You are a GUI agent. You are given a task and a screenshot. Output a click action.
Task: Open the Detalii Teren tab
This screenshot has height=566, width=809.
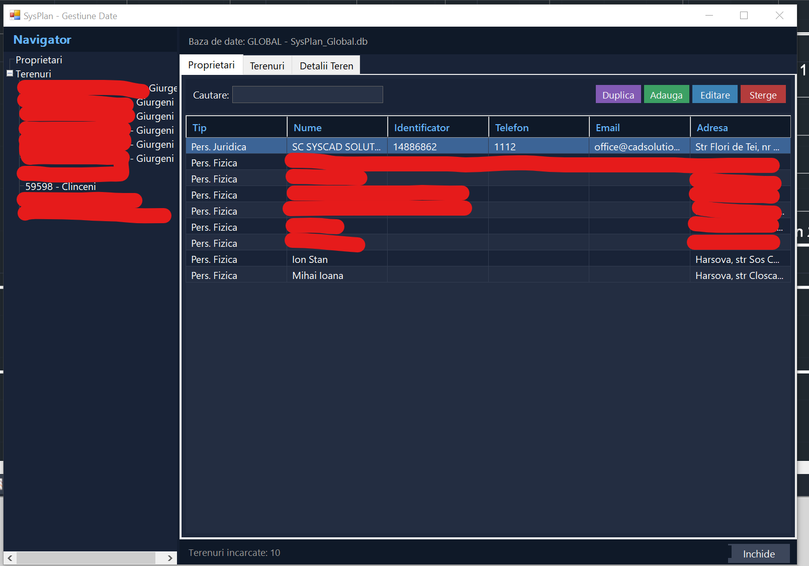tap(326, 66)
